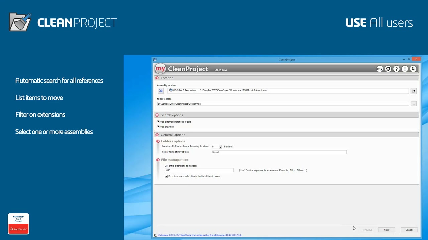Viewport: 428px width, 240px height.
Task: Toggle 'Do not show excluded files' checkbox
Action: [166, 176]
